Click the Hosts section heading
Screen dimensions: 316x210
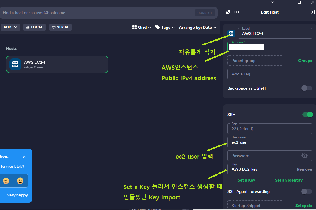pos(11,48)
